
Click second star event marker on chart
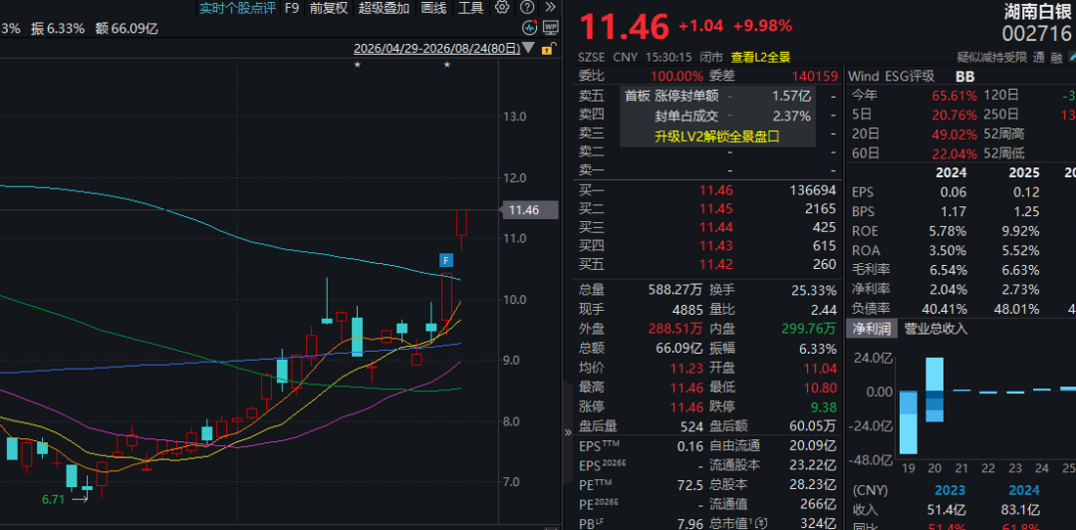(447, 65)
